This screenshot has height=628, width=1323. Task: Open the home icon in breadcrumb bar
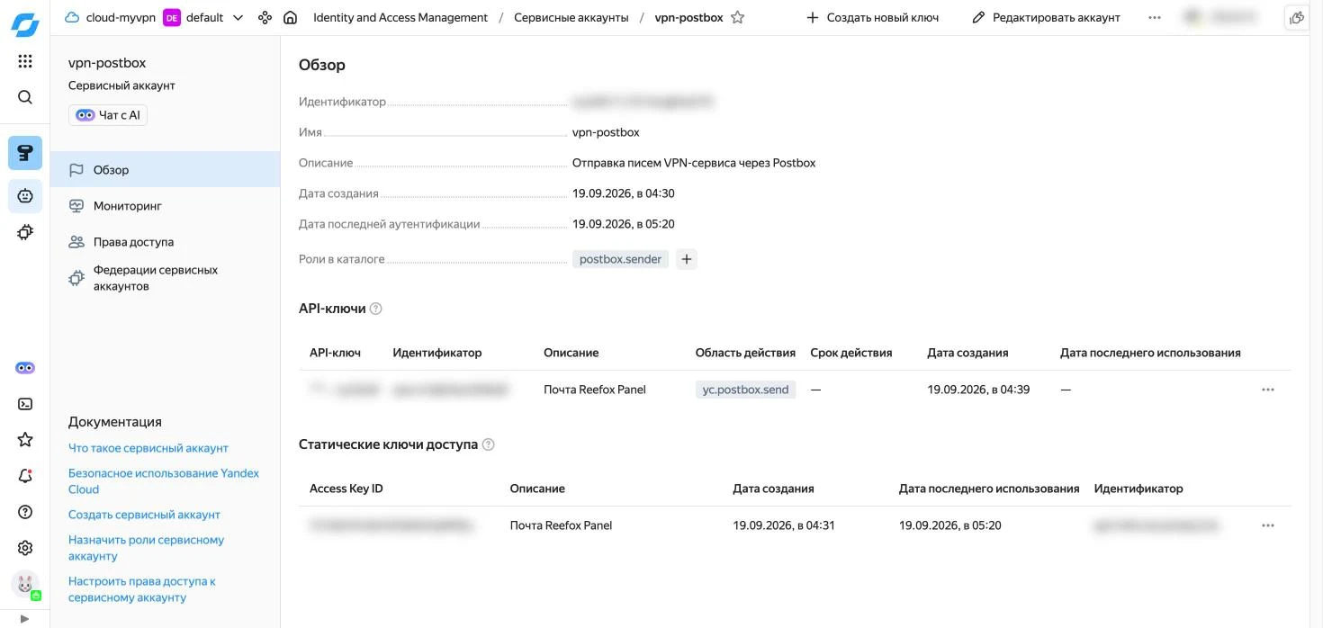click(x=290, y=17)
